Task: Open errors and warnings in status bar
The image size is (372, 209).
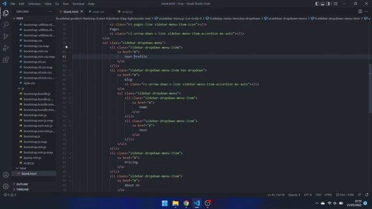Action: [10, 195]
